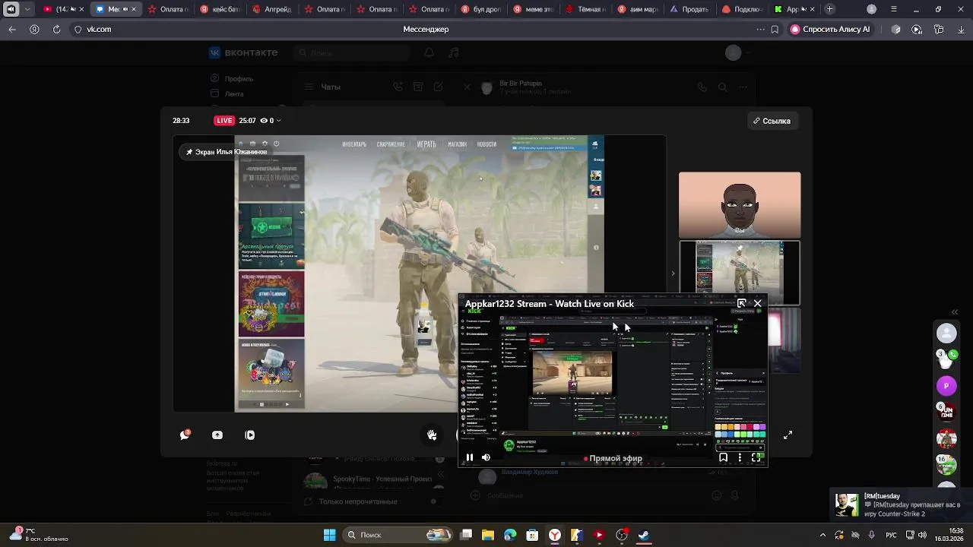973x547 pixels.
Task: Open Yandex Browser from taskbar
Action: coord(555,535)
